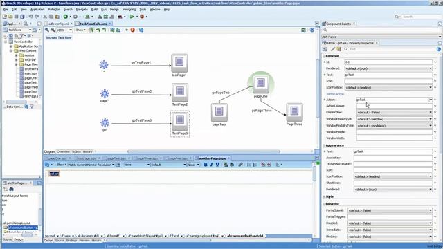Click the red Debug icon in main toolbar
The height and width of the screenshot is (249, 443).
click(142, 17)
